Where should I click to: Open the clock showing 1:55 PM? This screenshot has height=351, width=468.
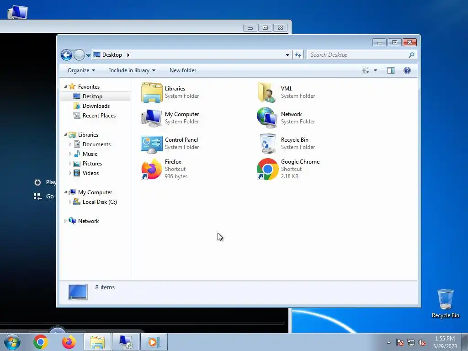point(445,342)
